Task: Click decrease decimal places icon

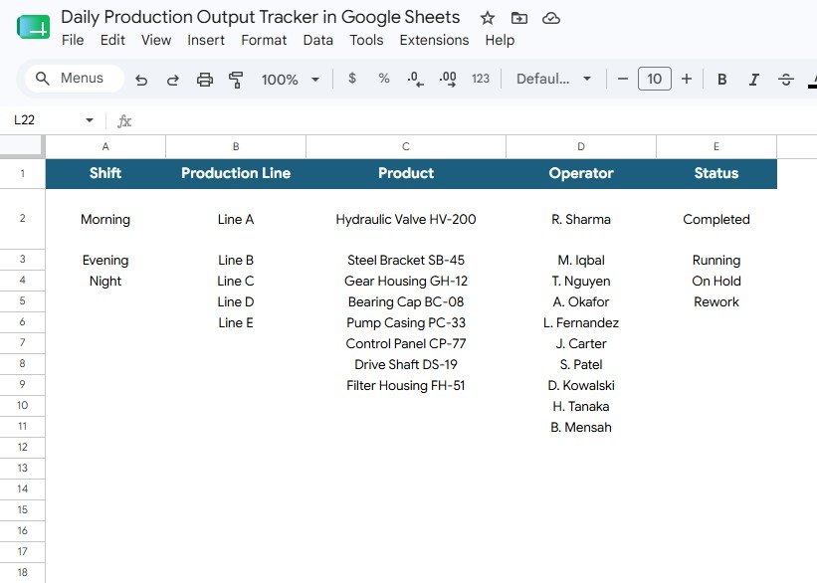Action: (x=415, y=79)
